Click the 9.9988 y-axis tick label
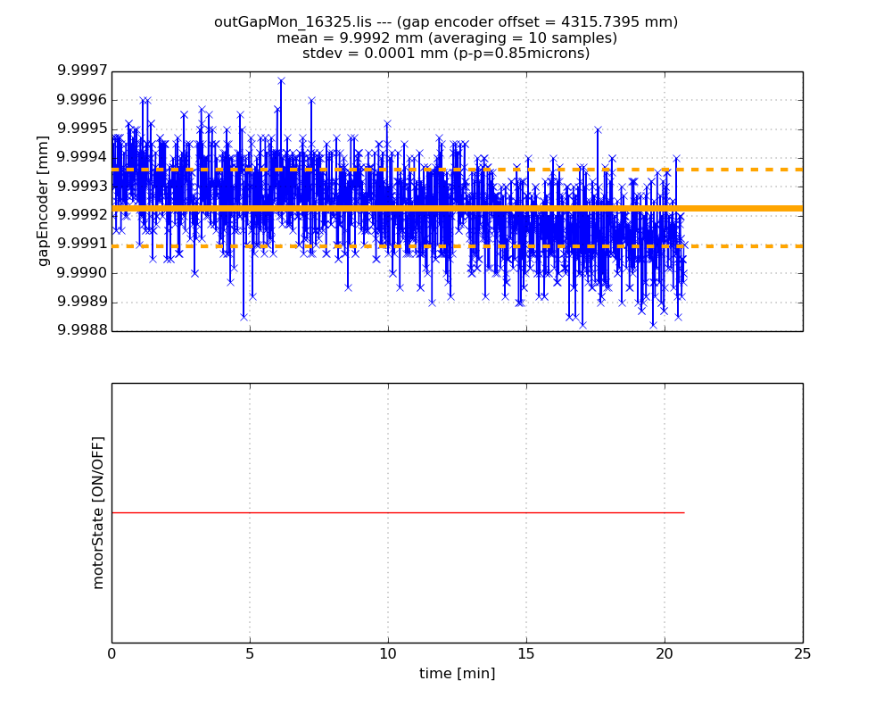892x714 pixels. pyautogui.click(x=82, y=330)
